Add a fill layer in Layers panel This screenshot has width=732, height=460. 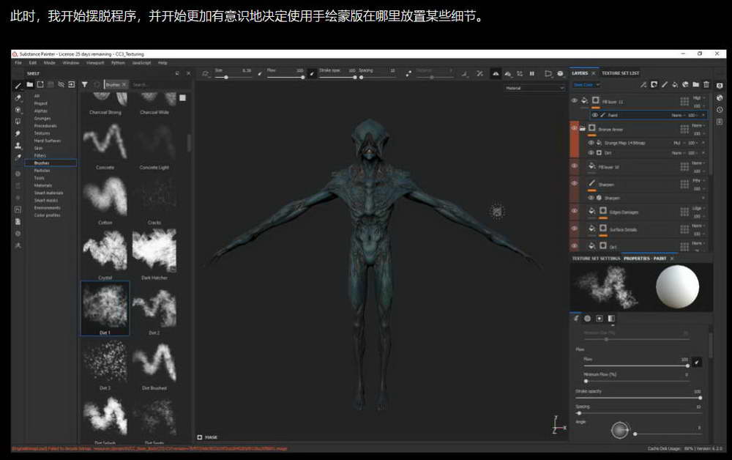click(x=675, y=84)
